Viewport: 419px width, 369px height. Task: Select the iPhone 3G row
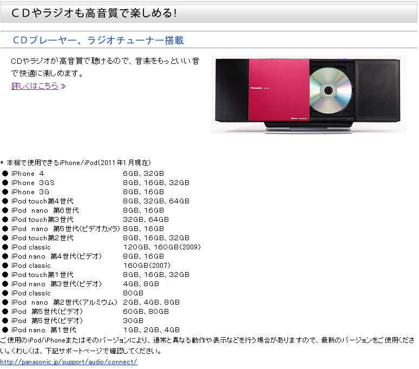83,192
